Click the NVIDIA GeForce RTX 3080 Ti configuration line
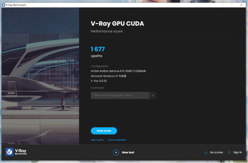This screenshot has height=163, width=248. 118,71
